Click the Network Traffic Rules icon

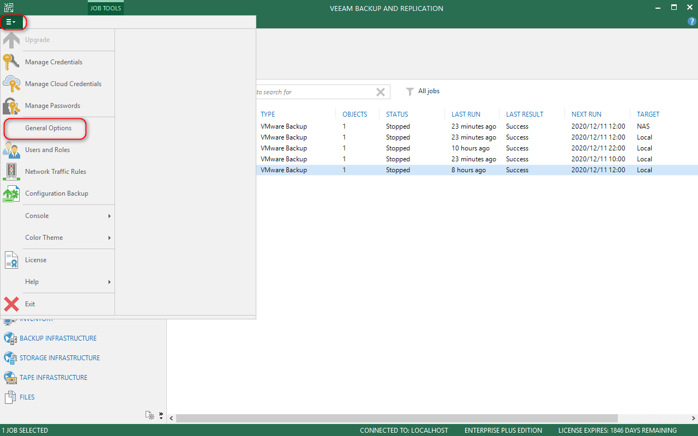click(11, 172)
